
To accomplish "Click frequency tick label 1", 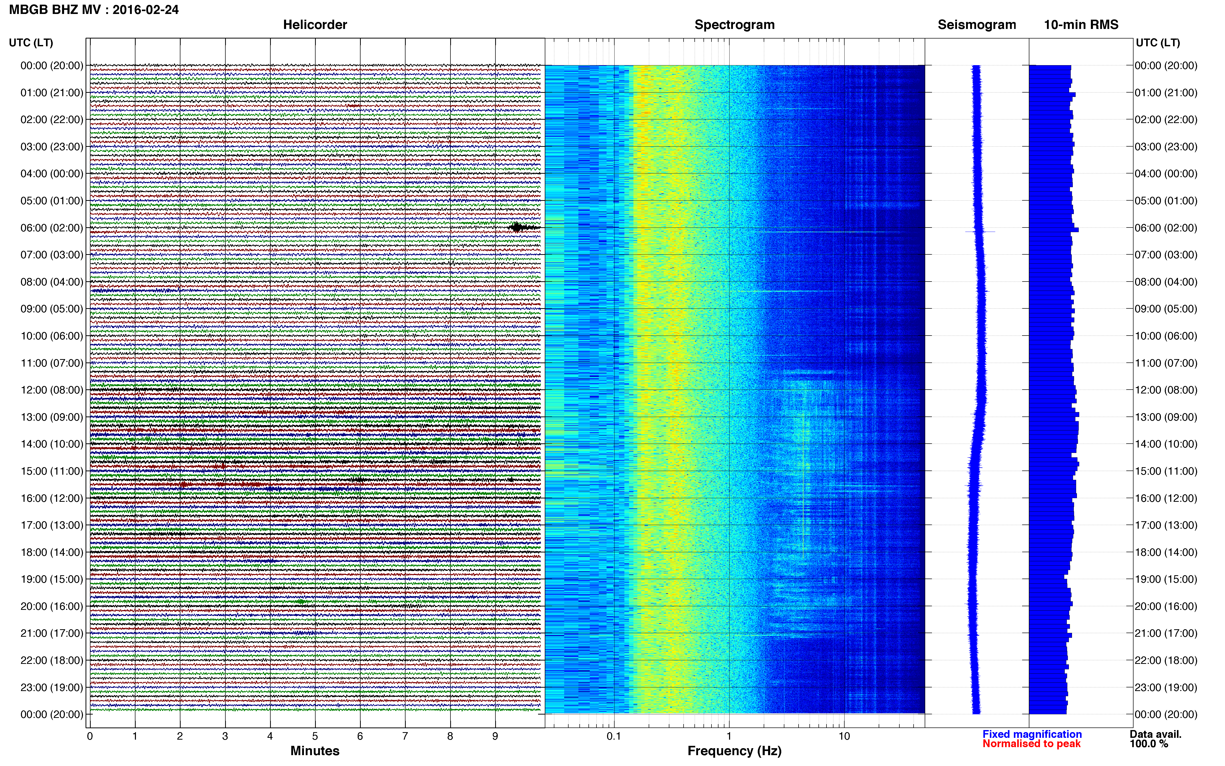I will (729, 736).
